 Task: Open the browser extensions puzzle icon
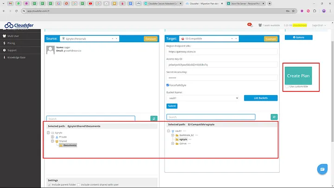click(x=315, y=11)
